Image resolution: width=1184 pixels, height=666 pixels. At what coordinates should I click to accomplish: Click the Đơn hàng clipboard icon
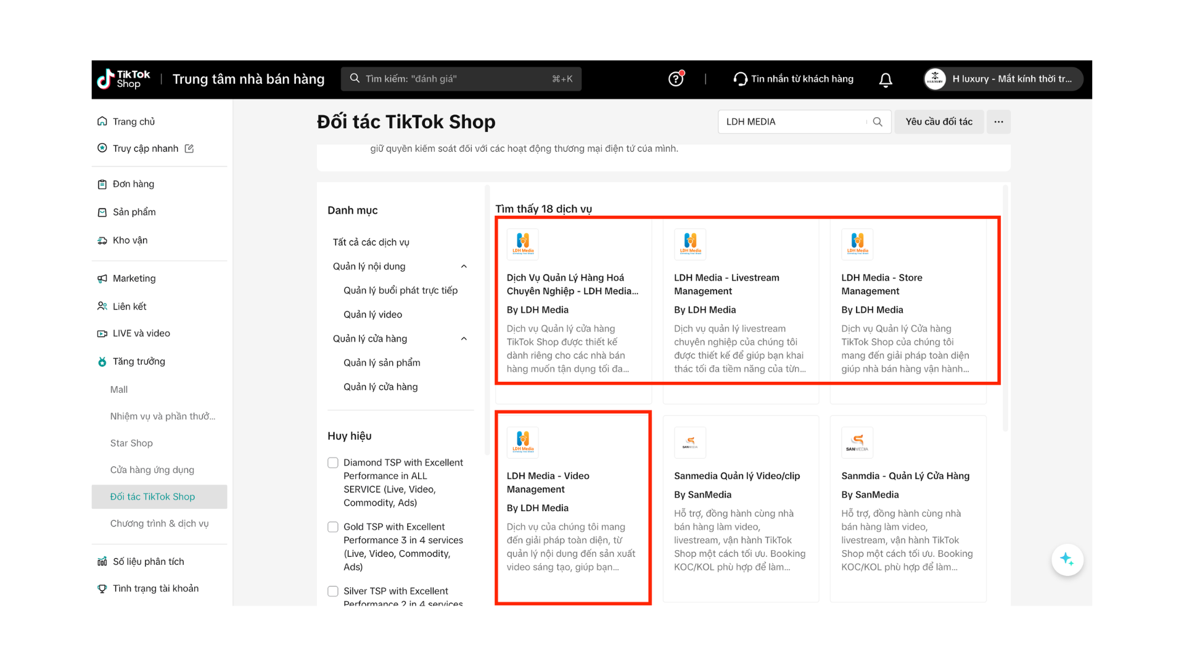pos(102,184)
